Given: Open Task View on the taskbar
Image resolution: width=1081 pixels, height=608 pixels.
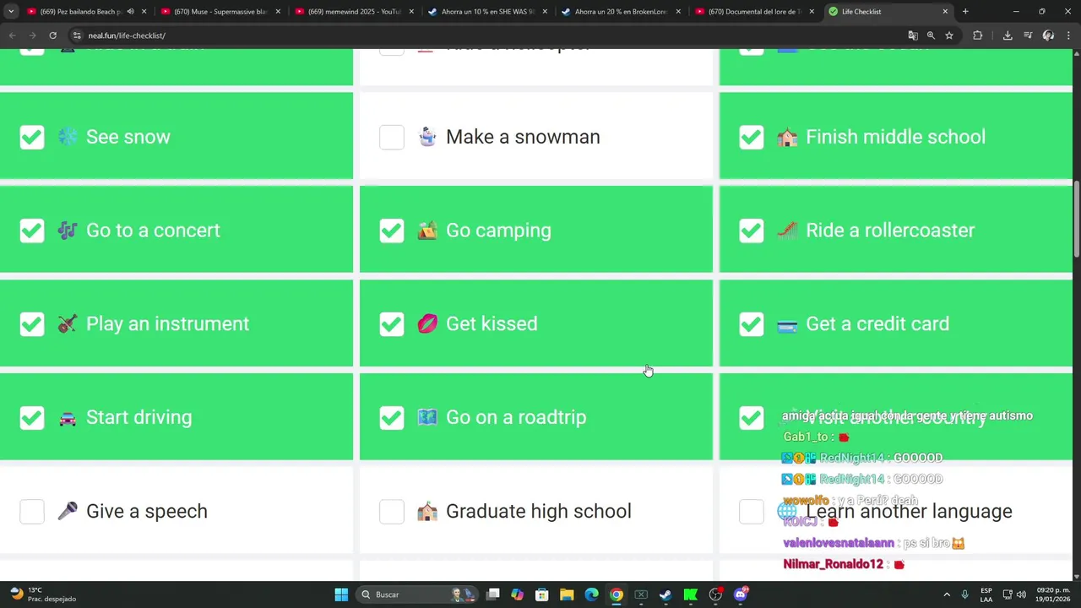Looking at the screenshot, I should point(493,594).
